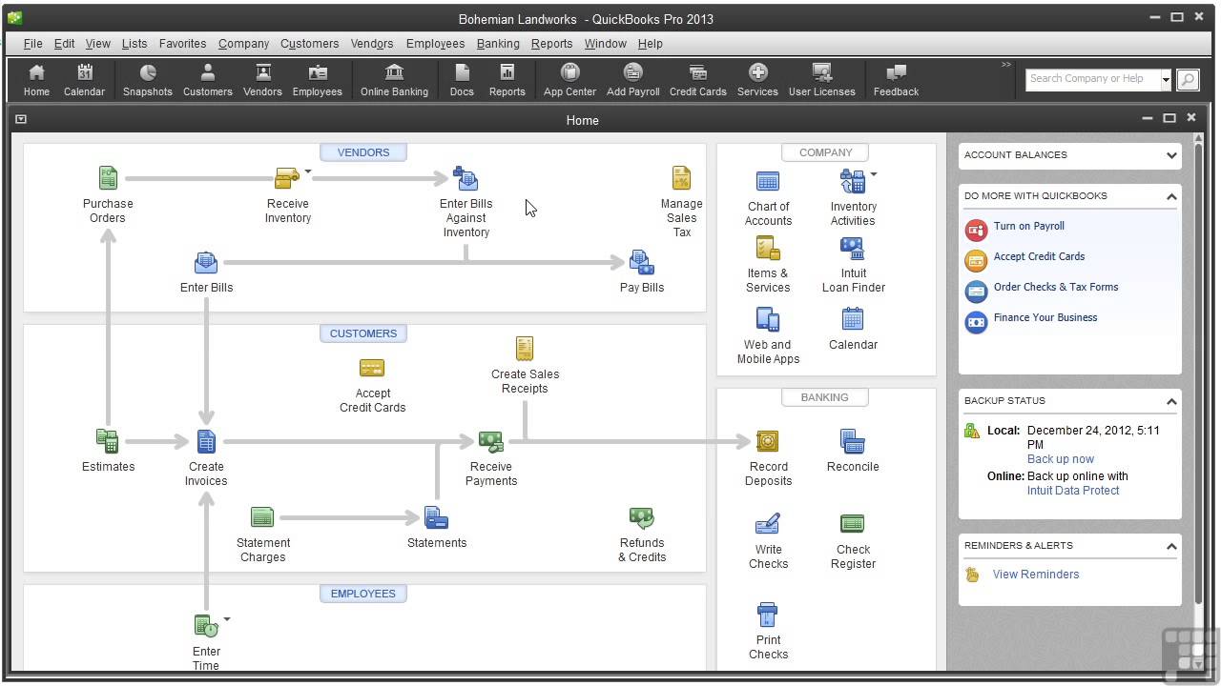The height and width of the screenshot is (686, 1221).
Task: Open the Reconcile icon
Action: (852, 441)
